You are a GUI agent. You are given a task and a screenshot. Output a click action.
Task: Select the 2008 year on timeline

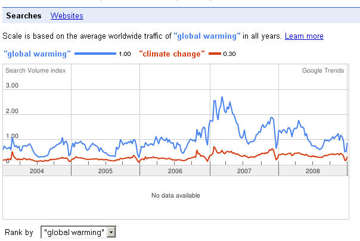pyautogui.click(x=313, y=171)
